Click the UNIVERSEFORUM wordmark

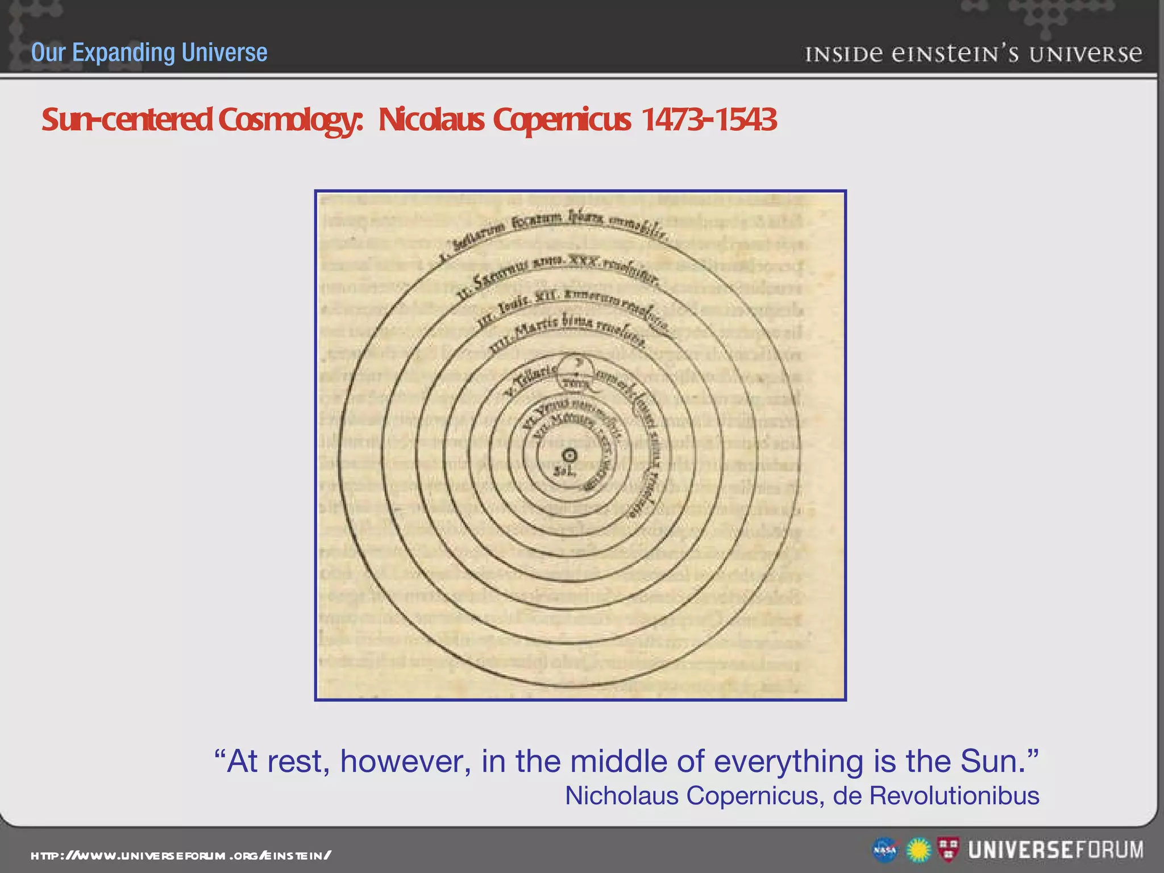point(1056,850)
